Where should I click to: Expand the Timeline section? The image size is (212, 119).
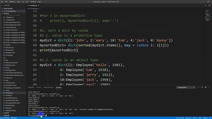[7, 115]
